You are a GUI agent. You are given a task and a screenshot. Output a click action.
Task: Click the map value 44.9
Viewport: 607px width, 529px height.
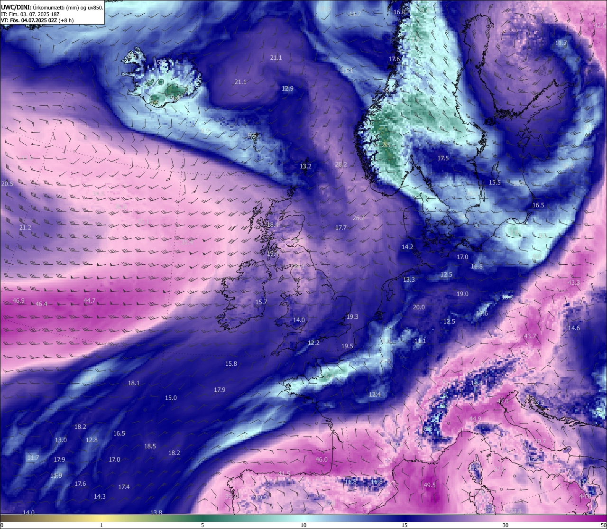[475, 419]
